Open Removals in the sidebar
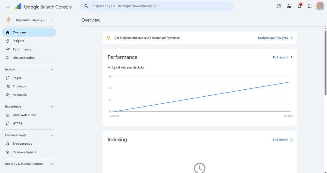The width and height of the screenshot is (327, 173). (x=29, y=95)
